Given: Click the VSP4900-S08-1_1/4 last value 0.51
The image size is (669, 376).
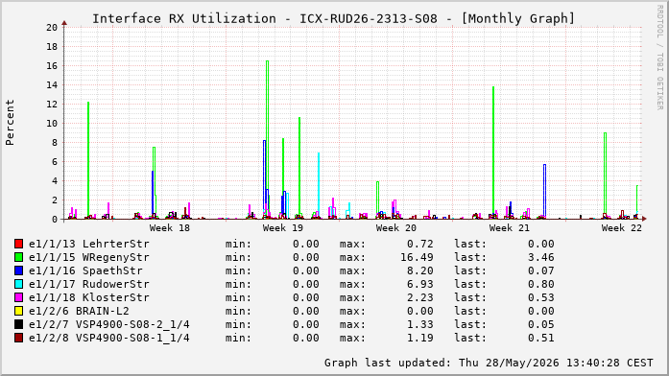Looking at the screenshot, I should coord(541,338).
